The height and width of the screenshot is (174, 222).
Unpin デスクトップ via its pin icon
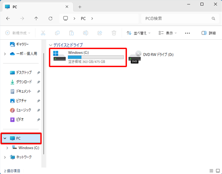coord(39,72)
